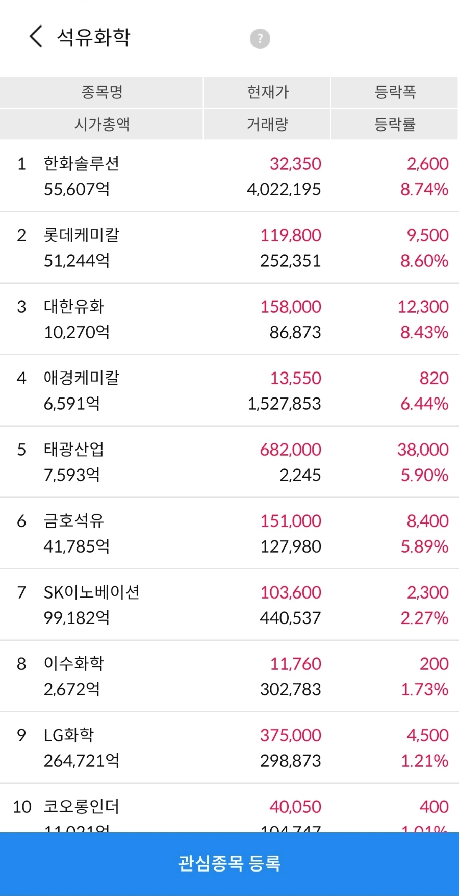The image size is (459, 896).
Task: Select the 이수화학 row
Action: coord(229,676)
